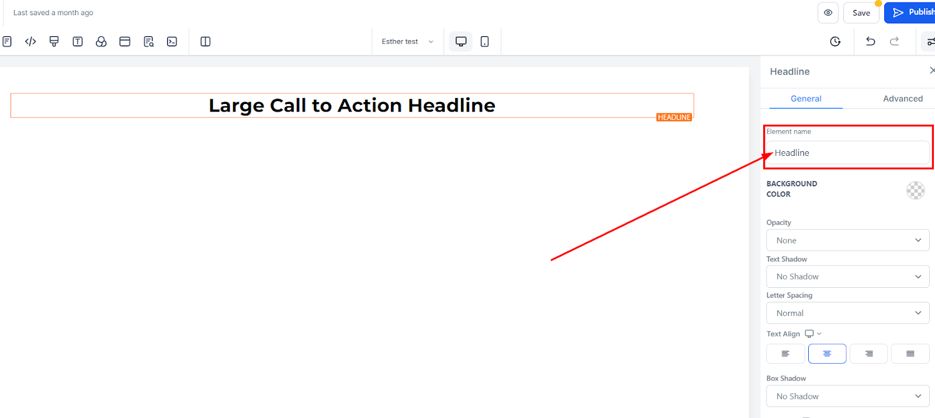The height and width of the screenshot is (418, 935).
Task: Switch to desktop view
Action: (x=460, y=41)
